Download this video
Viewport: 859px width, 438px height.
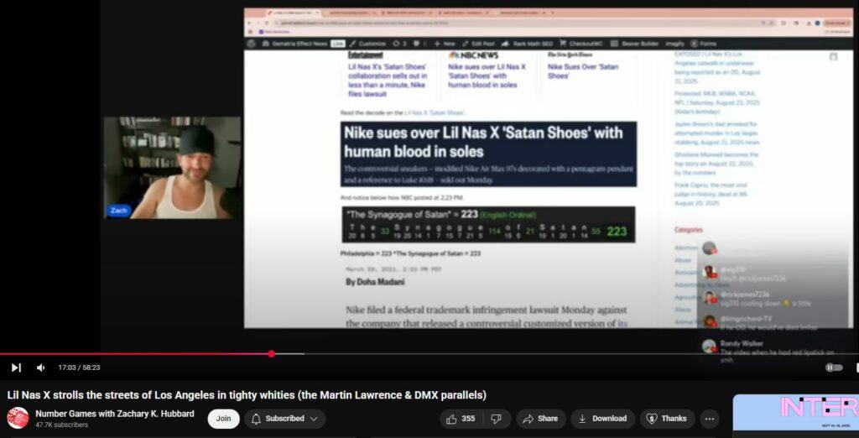(x=602, y=419)
